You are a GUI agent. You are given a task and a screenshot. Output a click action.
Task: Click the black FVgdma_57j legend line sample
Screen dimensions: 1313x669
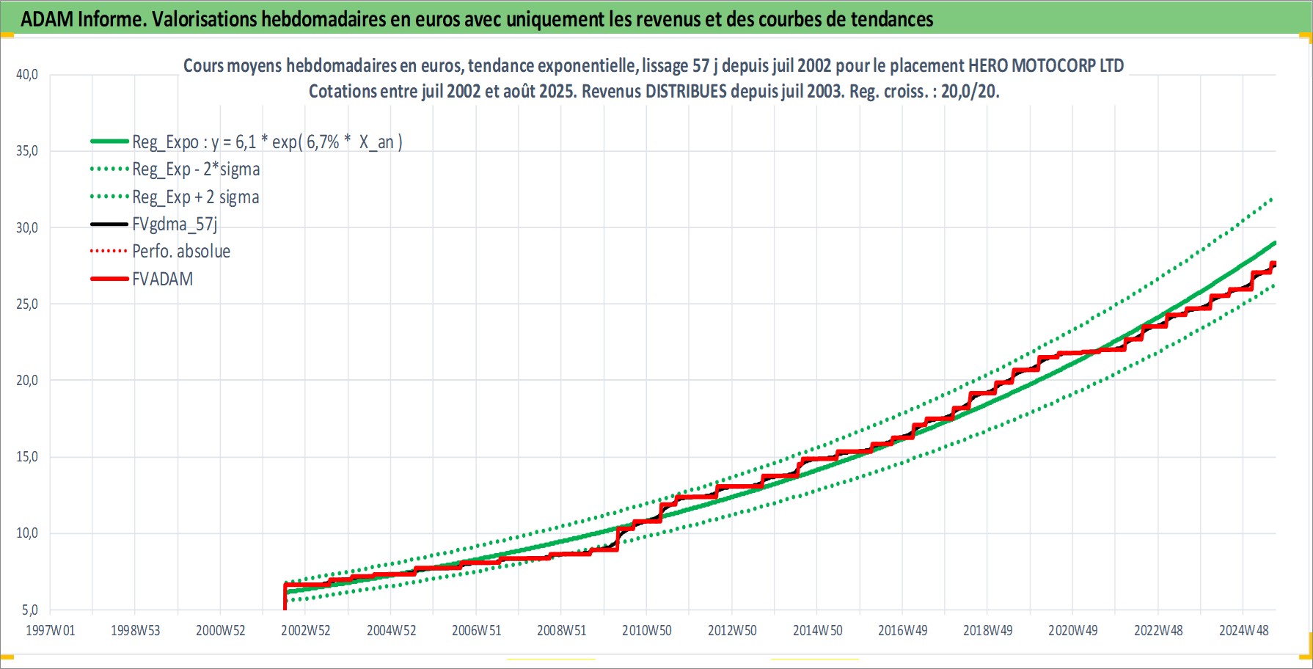109,224
